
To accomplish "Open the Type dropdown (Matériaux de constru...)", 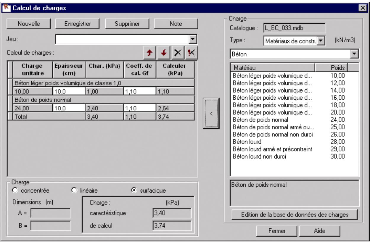I will (x=321, y=41).
